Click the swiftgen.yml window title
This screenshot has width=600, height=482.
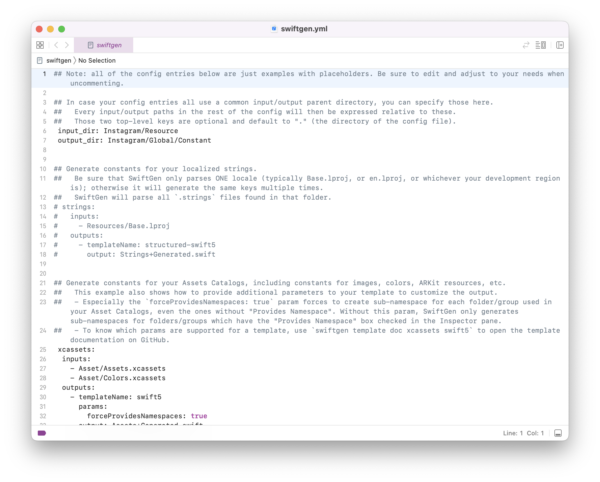304,29
